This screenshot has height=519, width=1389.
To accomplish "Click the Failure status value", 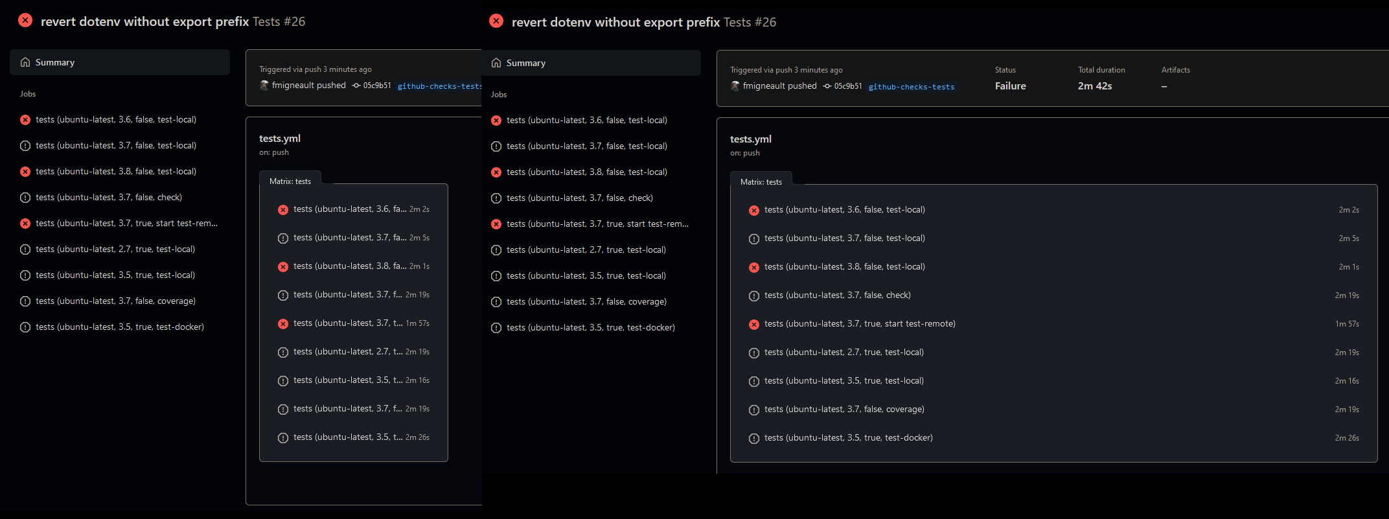I will 1011,86.
